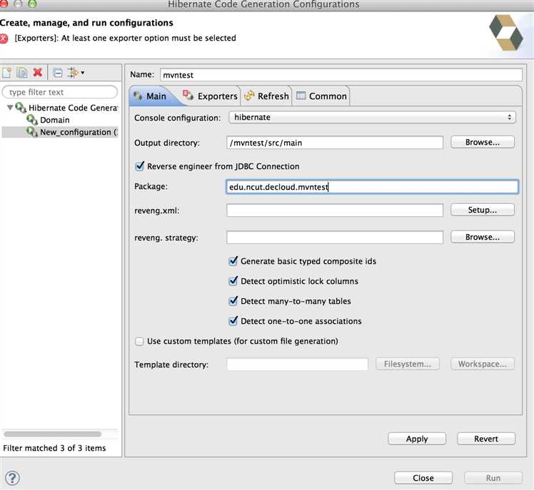Click the Package text field

coord(372,187)
